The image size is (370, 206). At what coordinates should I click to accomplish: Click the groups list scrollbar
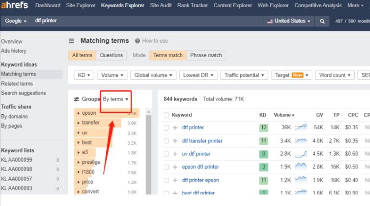pyautogui.click(x=148, y=154)
